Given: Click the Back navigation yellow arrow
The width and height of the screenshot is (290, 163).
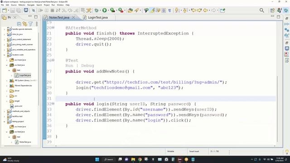Looking at the screenshot, I should (x=205, y=10).
